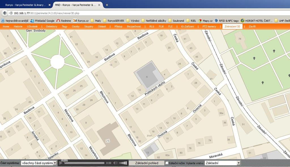Click building 36a on Česká street

[x=221, y=113]
